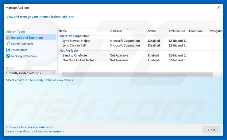227x140 pixels.
Task: Sort list by Navigation column header
Action: pos(216,31)
